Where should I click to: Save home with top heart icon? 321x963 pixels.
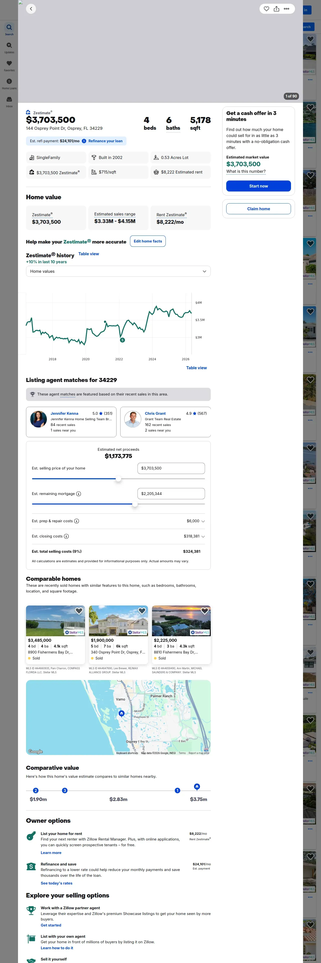pos(266,8)
